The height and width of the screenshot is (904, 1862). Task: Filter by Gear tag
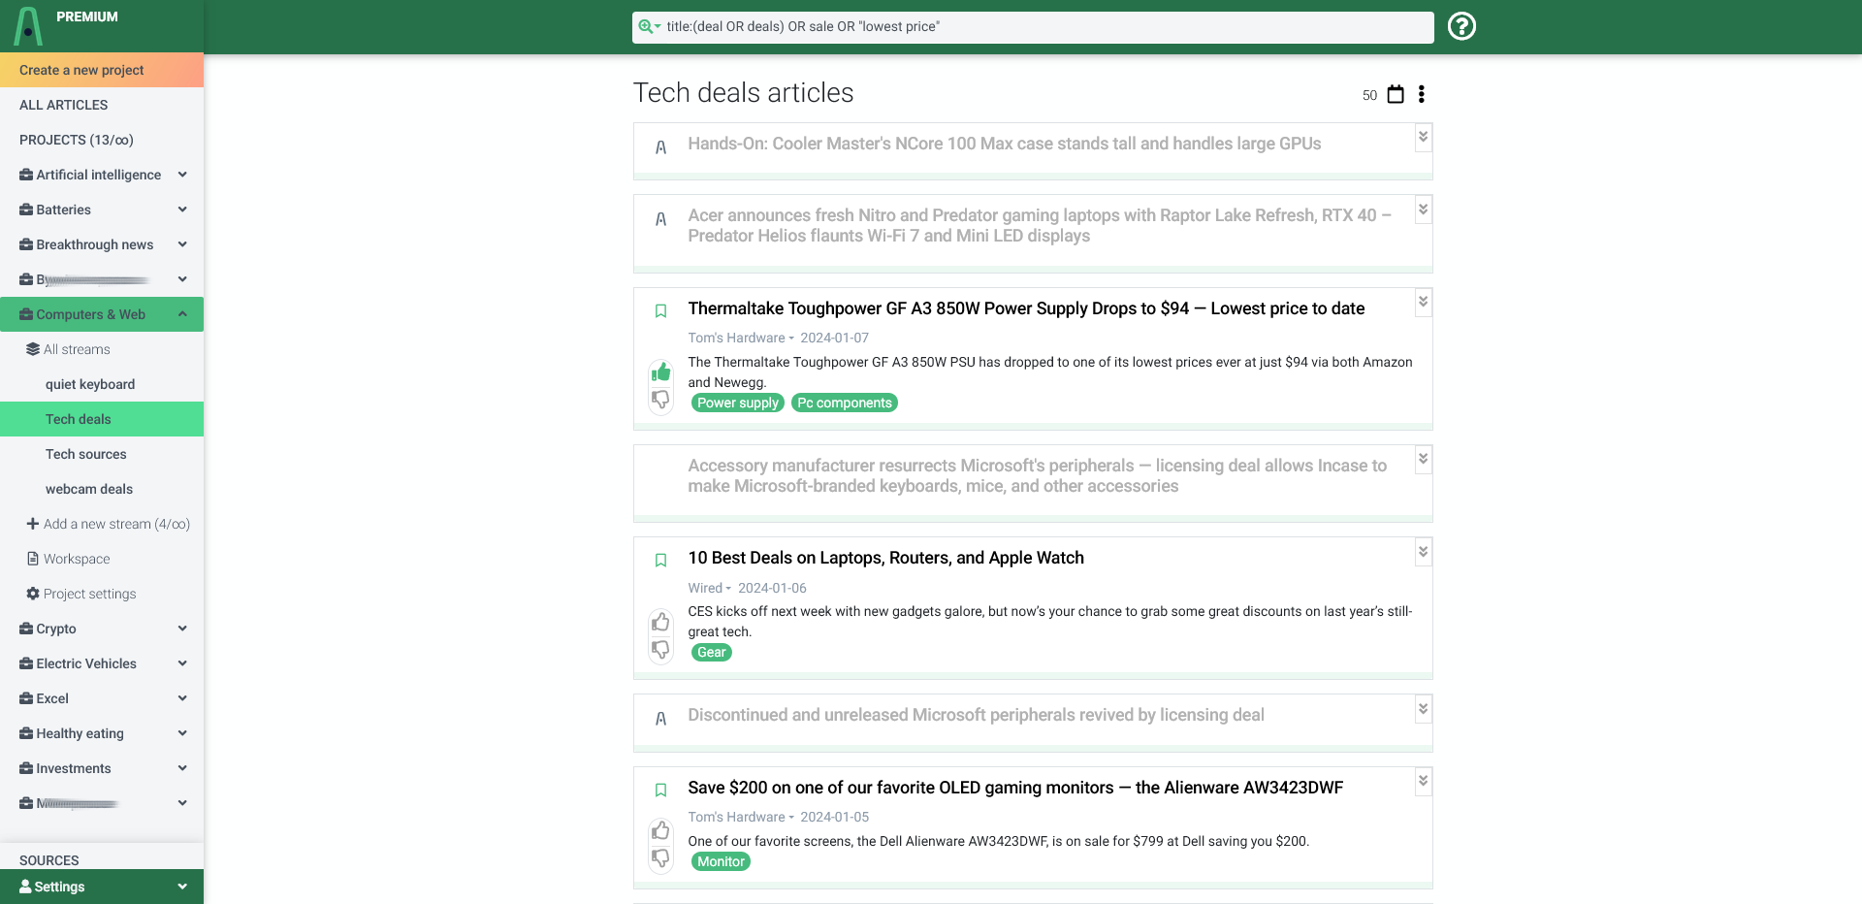pos(712,652)
